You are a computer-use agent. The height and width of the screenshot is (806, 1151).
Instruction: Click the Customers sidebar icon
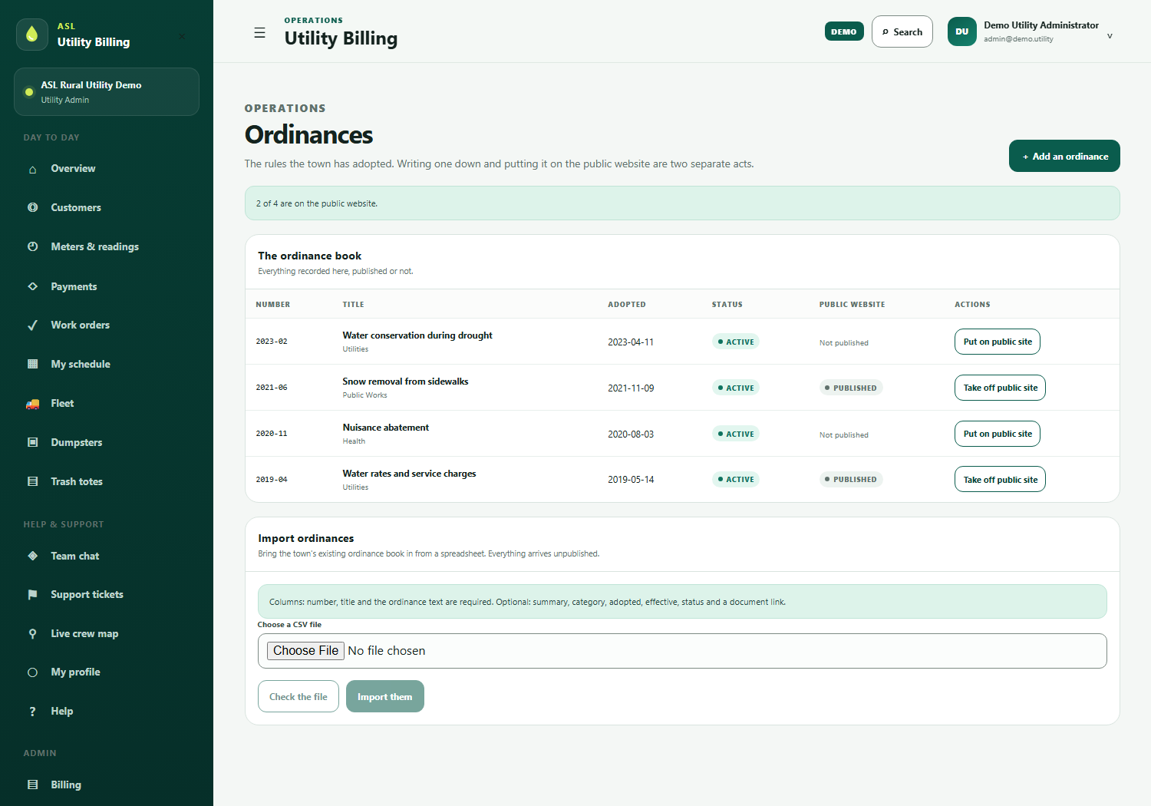click(32, 207)
